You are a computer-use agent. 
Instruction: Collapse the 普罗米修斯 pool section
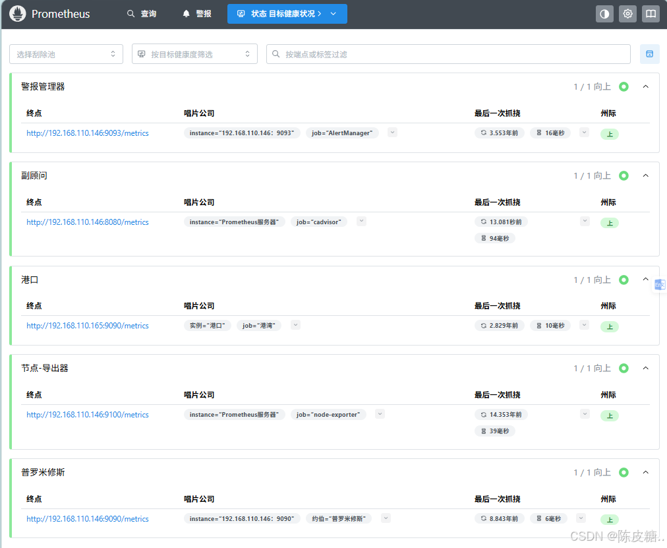646,473
